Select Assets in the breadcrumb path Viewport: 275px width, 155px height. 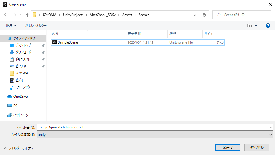pyautogui.click(x=127, y=15)
